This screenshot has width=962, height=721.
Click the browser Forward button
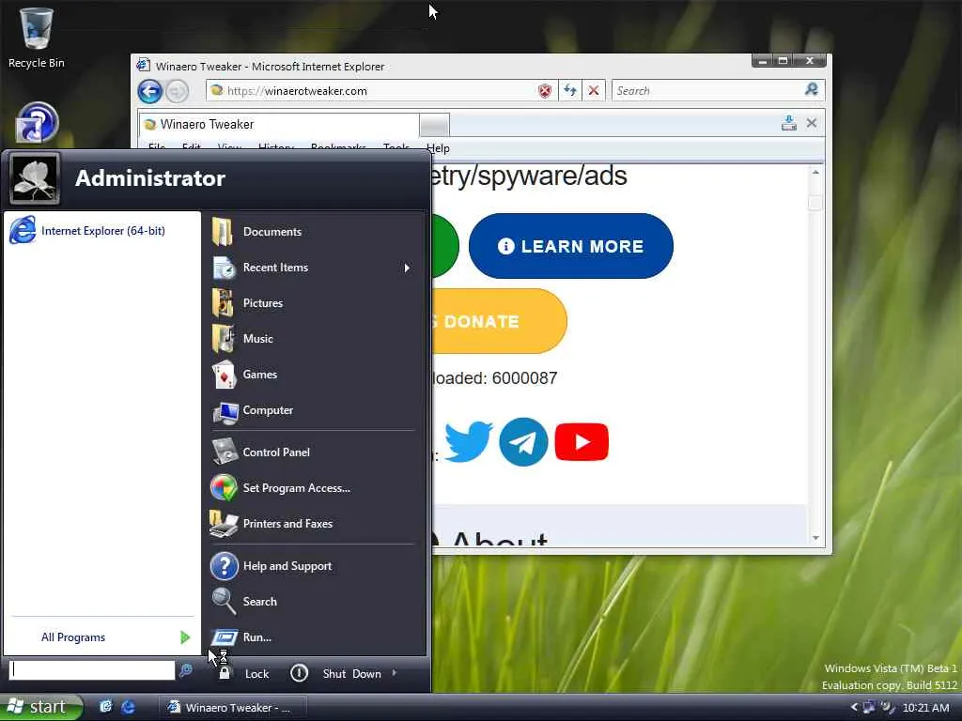pyautogui.click(x=178, y=91)
